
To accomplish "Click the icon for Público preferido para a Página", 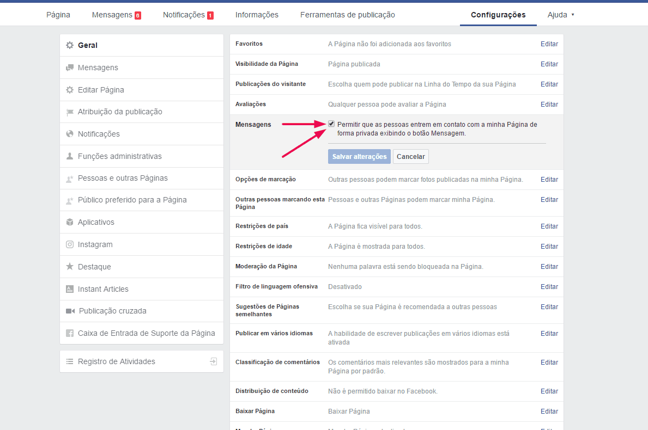I will 70,200.
